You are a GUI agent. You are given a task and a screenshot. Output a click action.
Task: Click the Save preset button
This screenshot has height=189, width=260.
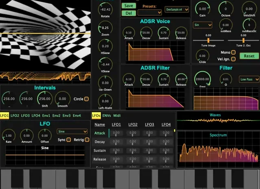(129, 6)
